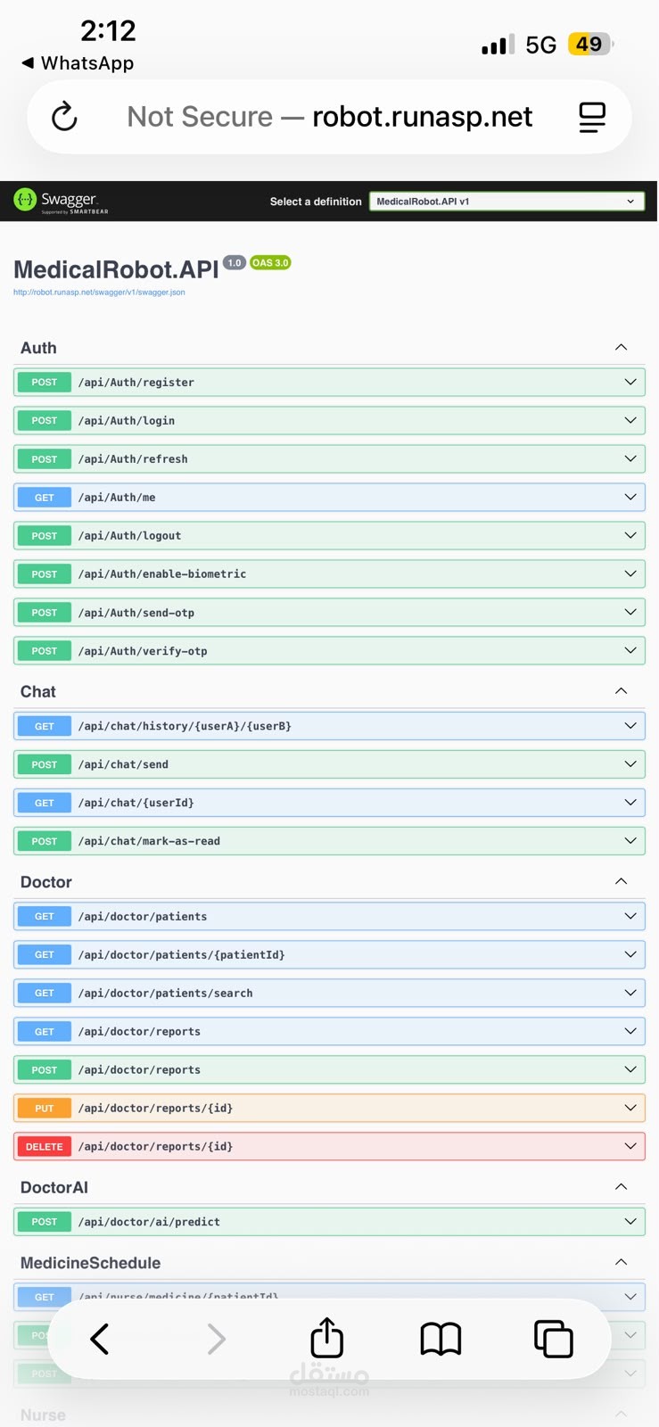Screen dimensions: 659x1427
Task: Tap the browser forward arrow
Action: (x=216, y=1339)
